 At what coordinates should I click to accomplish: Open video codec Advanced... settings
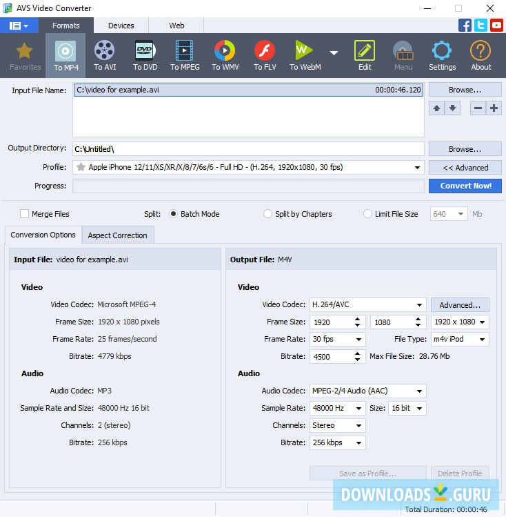460,305
